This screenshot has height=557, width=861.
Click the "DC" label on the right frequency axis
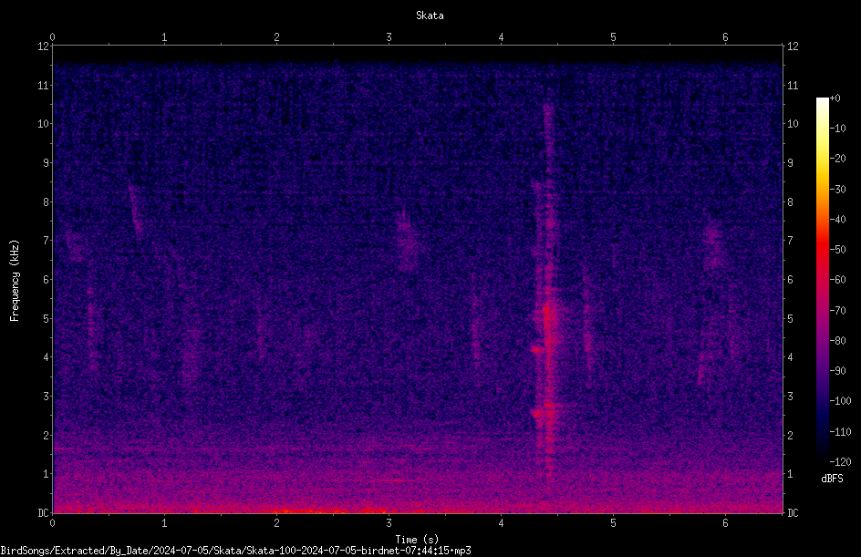point(793,513)
